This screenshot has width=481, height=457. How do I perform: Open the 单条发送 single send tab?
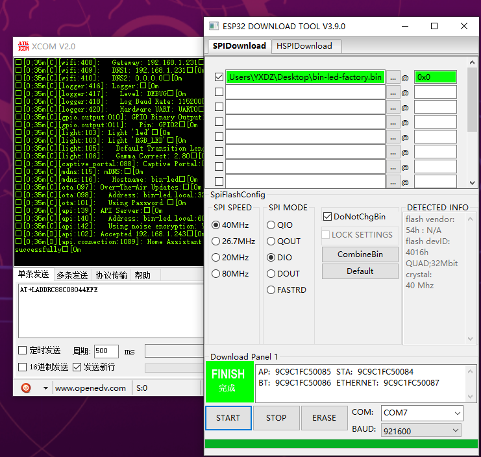coord(34,274)
